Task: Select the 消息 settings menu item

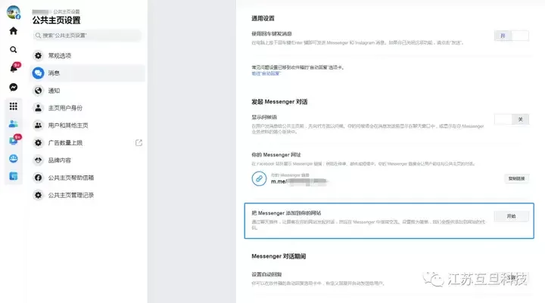Action: point(88,73)
